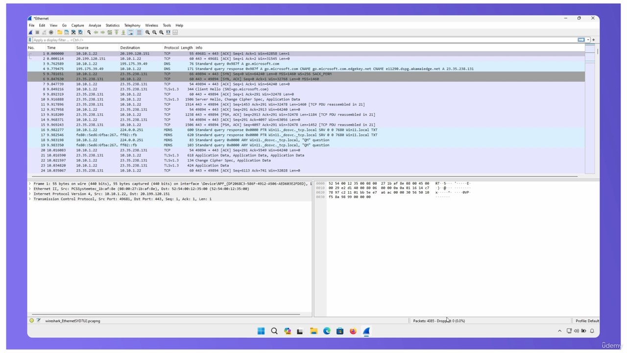Show hidden system tray icons
627x353 pixels.
(x=559, y=331)
